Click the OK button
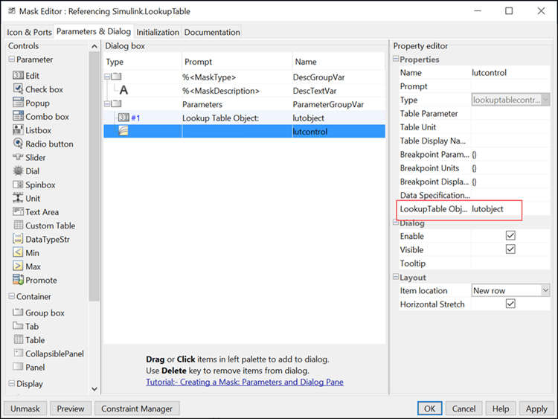The image size is (558, 419). tap(429, 409)
